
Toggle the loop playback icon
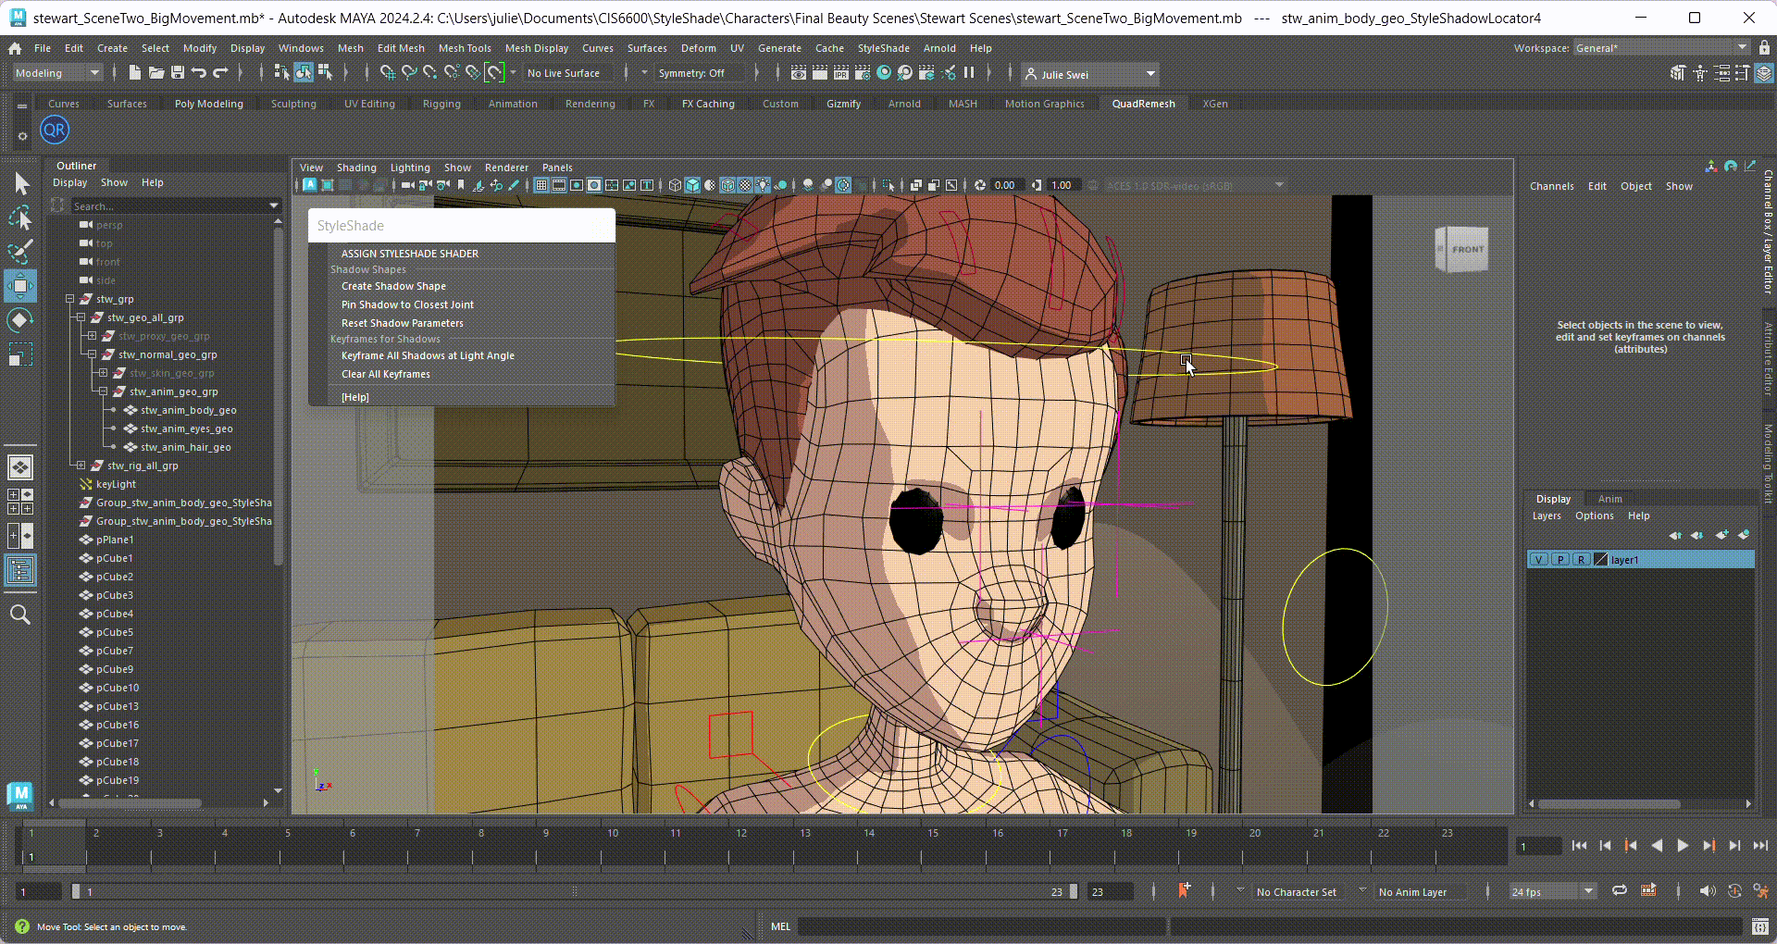pos(1620,890)
